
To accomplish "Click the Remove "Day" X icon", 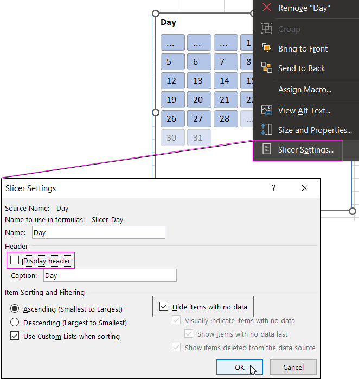I will [x=266, y=8].
